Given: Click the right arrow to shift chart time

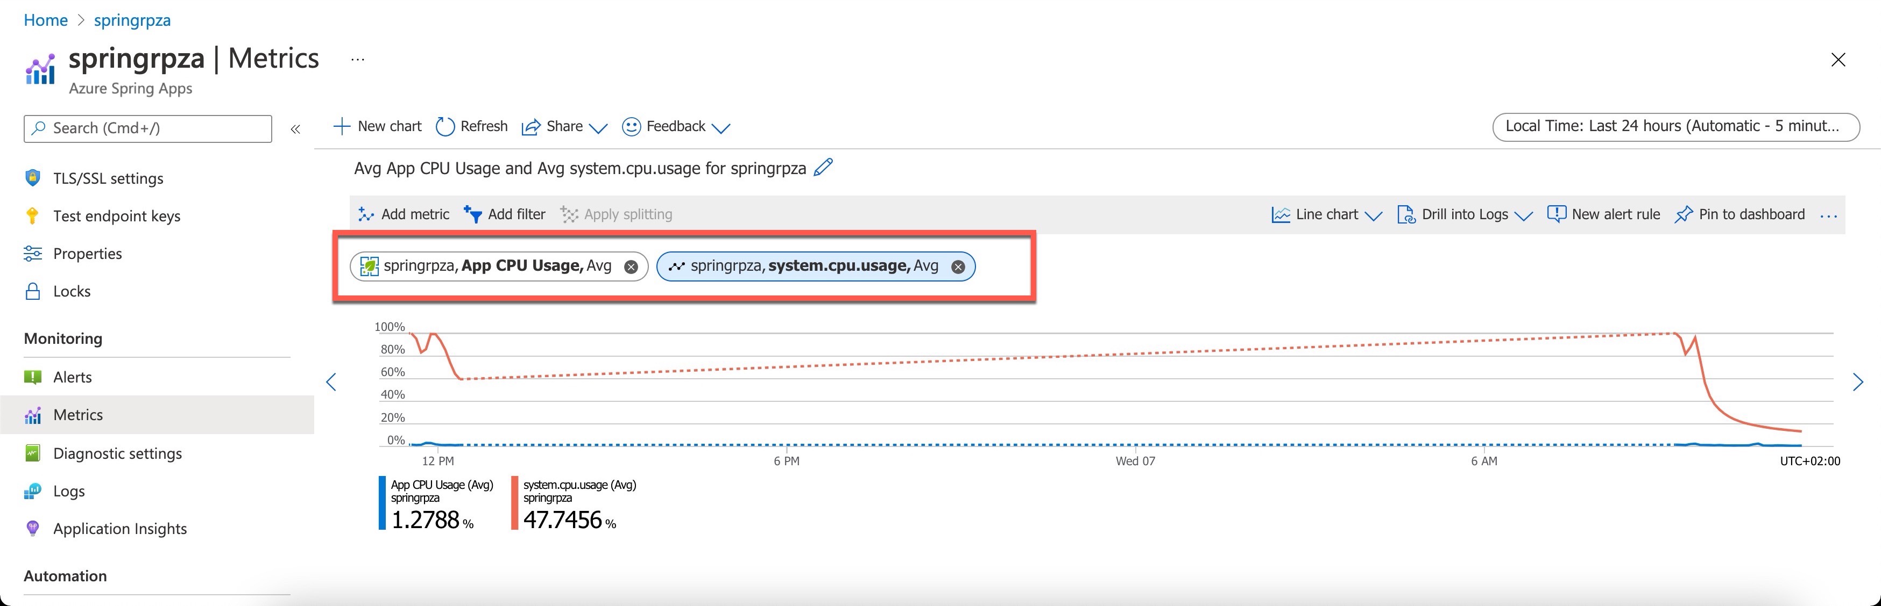Looking at the screenshot, I should pyautogui.click(x=1858, y=381).
